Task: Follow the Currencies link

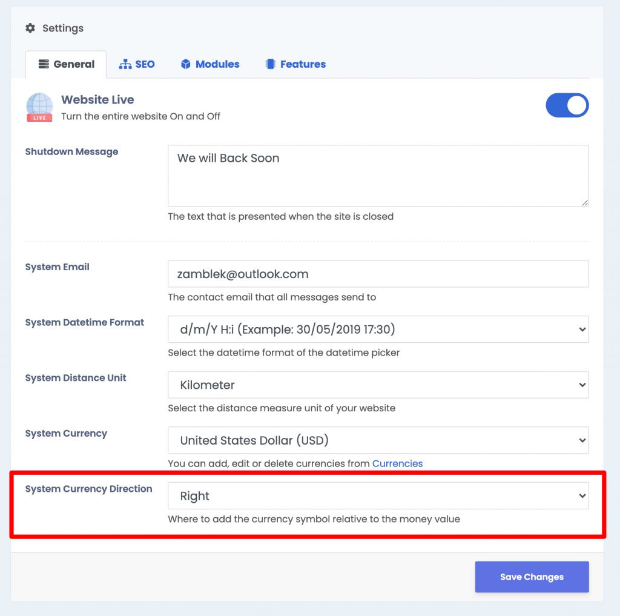Action: (x=397, y=463)
